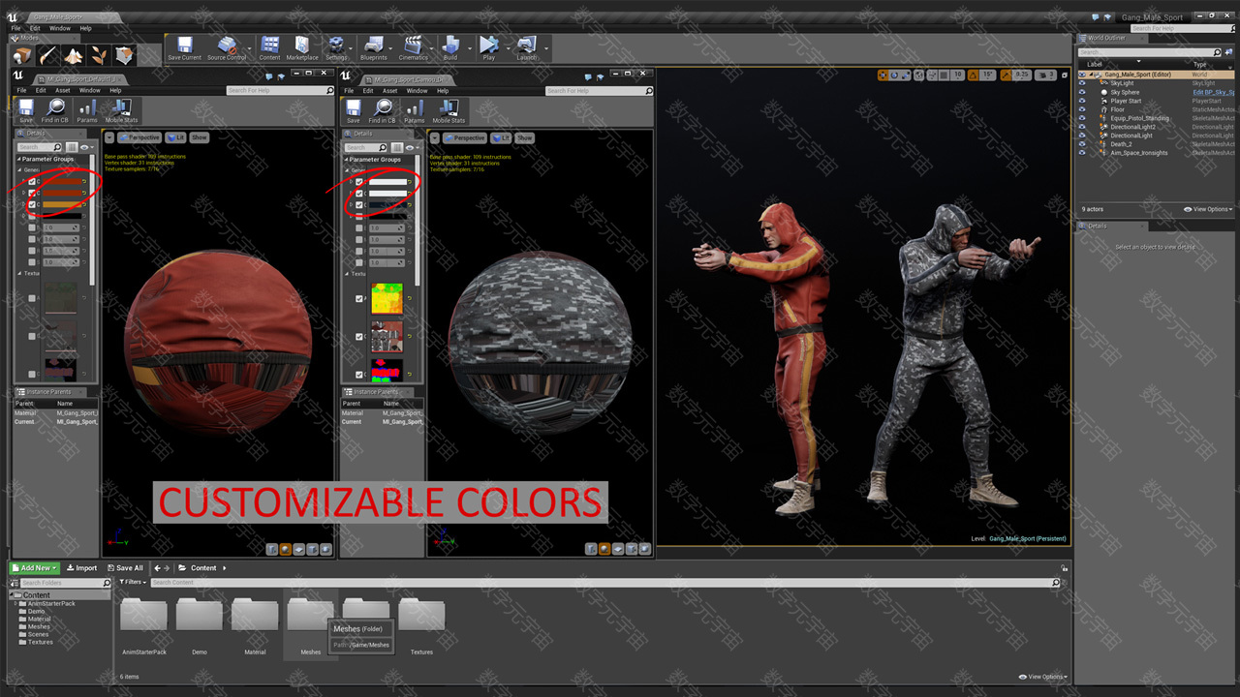Toggle checkbox beside the yellow-green texture thumbnail
The height and width of the screenshot is (697, 1240).
[359, 299]
